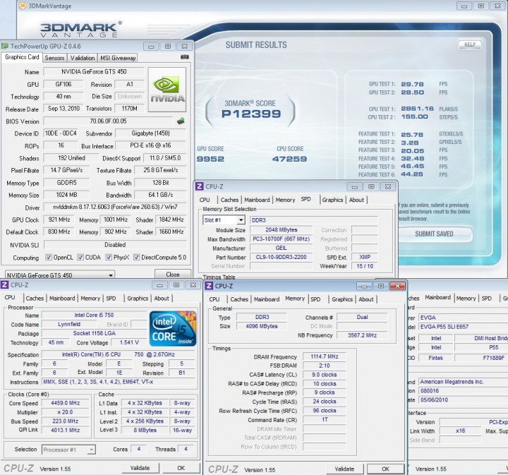This screenshot has width=508, height=475.
Task: Click the GPU-Z screenshot camera icon
Action: pyautogui.click(x=185, y=57)
